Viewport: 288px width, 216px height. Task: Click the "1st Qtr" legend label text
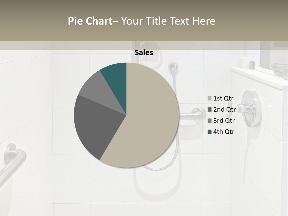tap(223, 98)
